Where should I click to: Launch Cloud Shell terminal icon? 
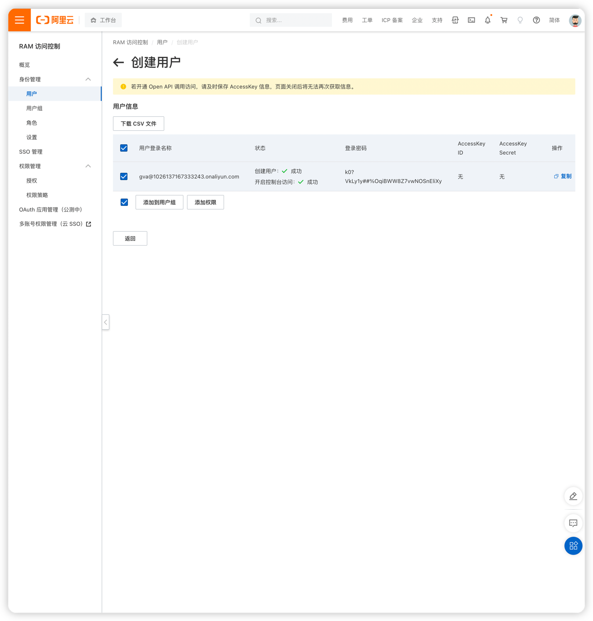coord(471,20)
